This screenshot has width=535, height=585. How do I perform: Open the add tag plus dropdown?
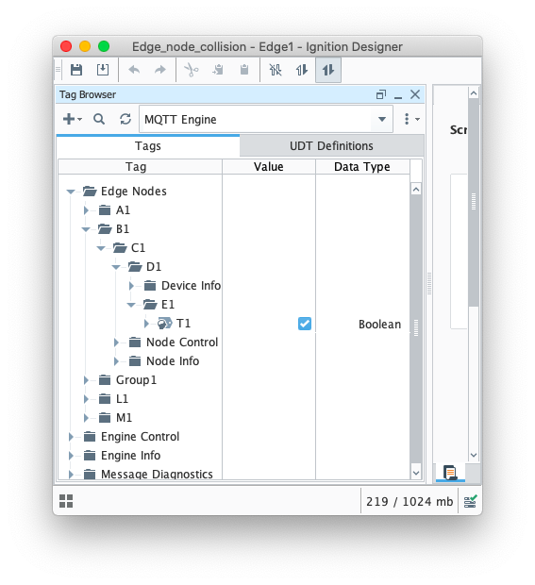pyautogui.click(x=73, y=119)
